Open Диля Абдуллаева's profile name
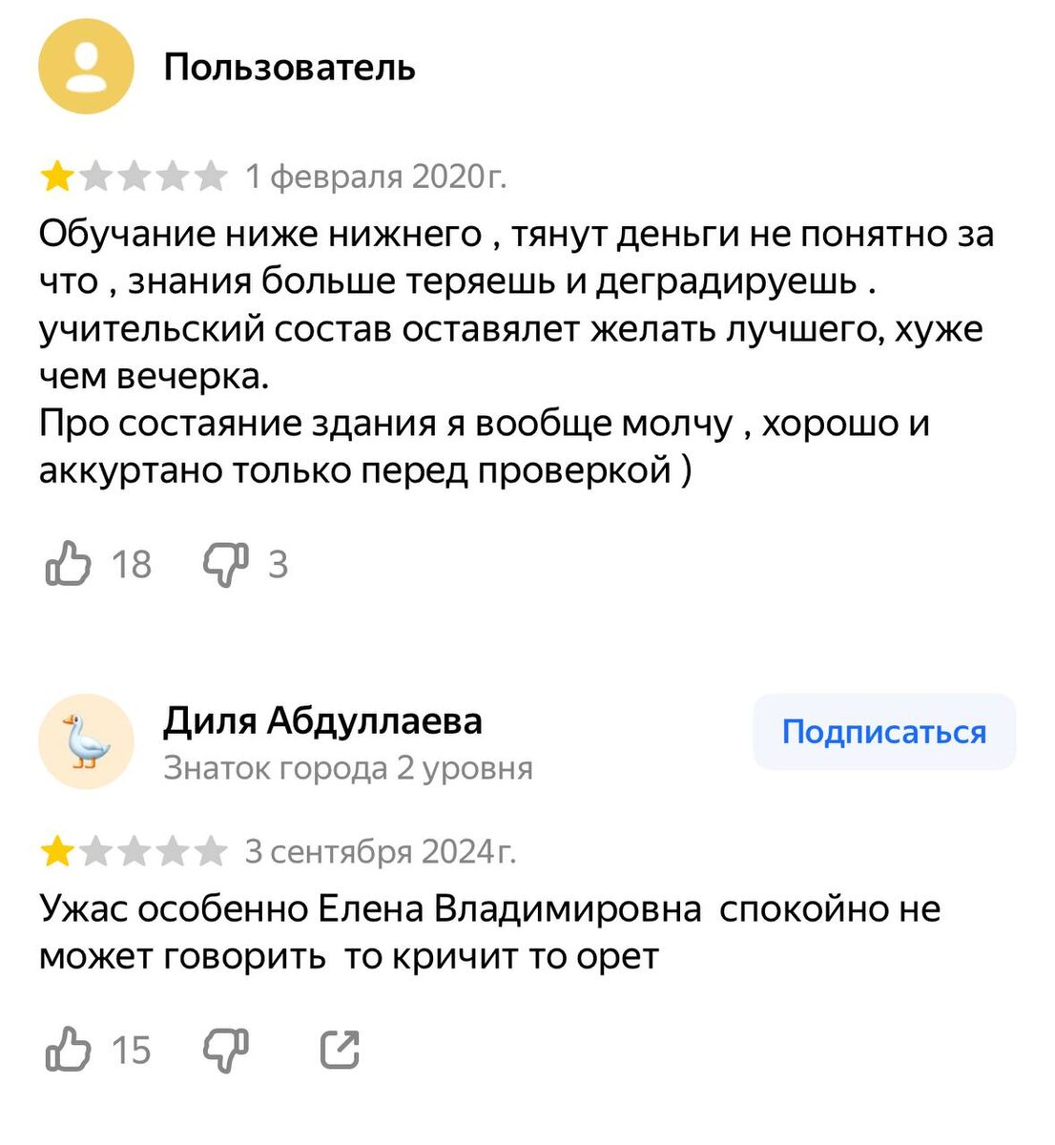This screenshot has height=1145, width=1055. [x=322, y=720]
